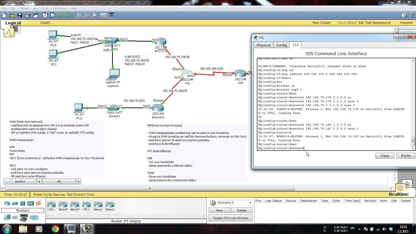Switch to the Logical workspace tab
This screenshot has height=234, width=416.
(x=13, y=23)
